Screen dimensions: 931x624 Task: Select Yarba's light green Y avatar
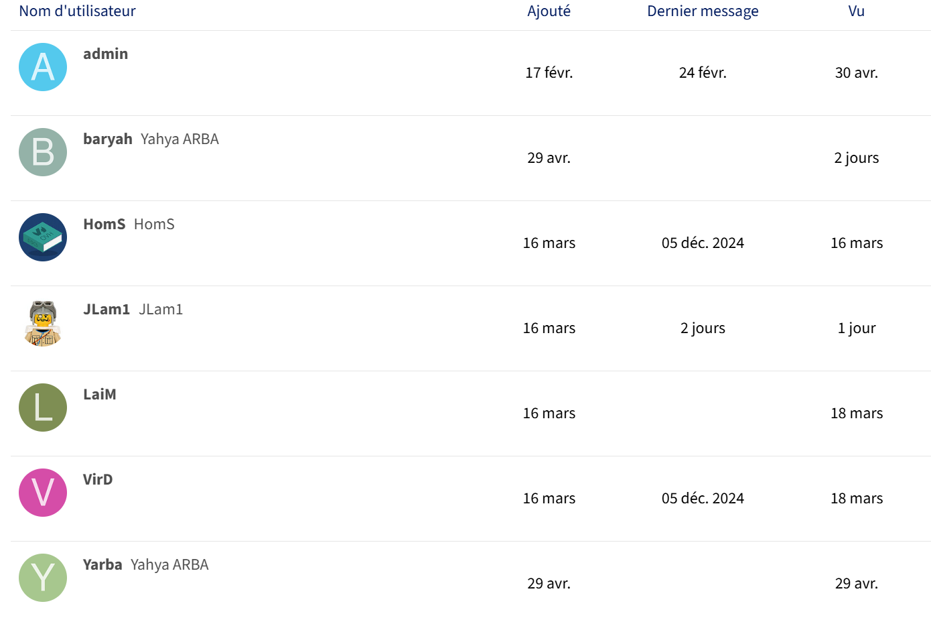click(43, 578)
